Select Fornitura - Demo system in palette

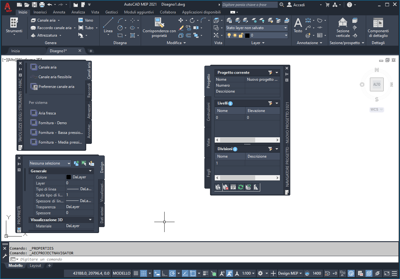[48, 123]
